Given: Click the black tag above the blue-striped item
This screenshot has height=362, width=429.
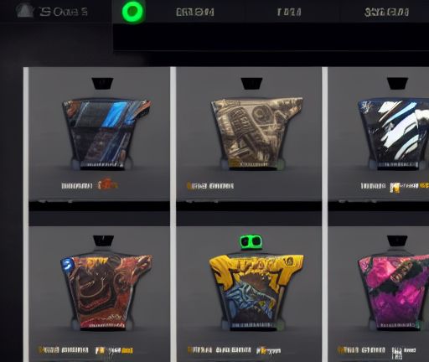Looking at the screenshot, I should (102, 84).
